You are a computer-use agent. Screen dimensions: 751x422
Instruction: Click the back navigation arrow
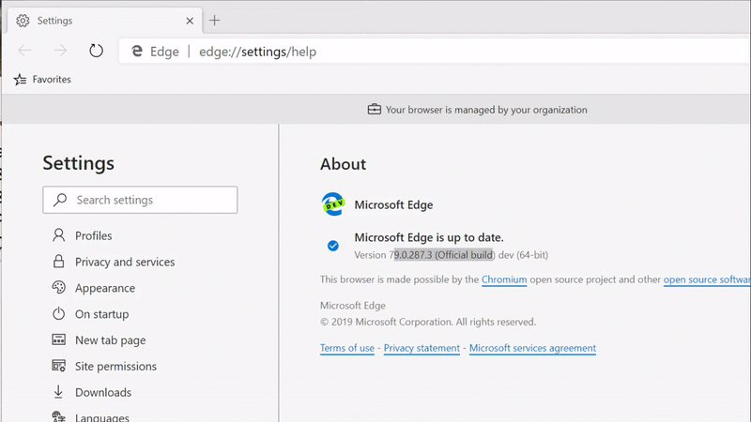[24, 52]
